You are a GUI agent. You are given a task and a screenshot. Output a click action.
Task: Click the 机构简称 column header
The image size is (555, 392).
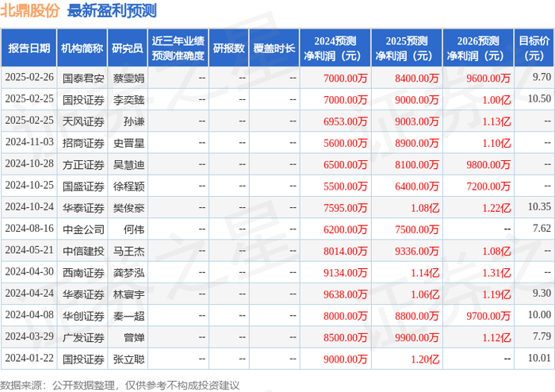pyautogui.click(x=82, y=48)
